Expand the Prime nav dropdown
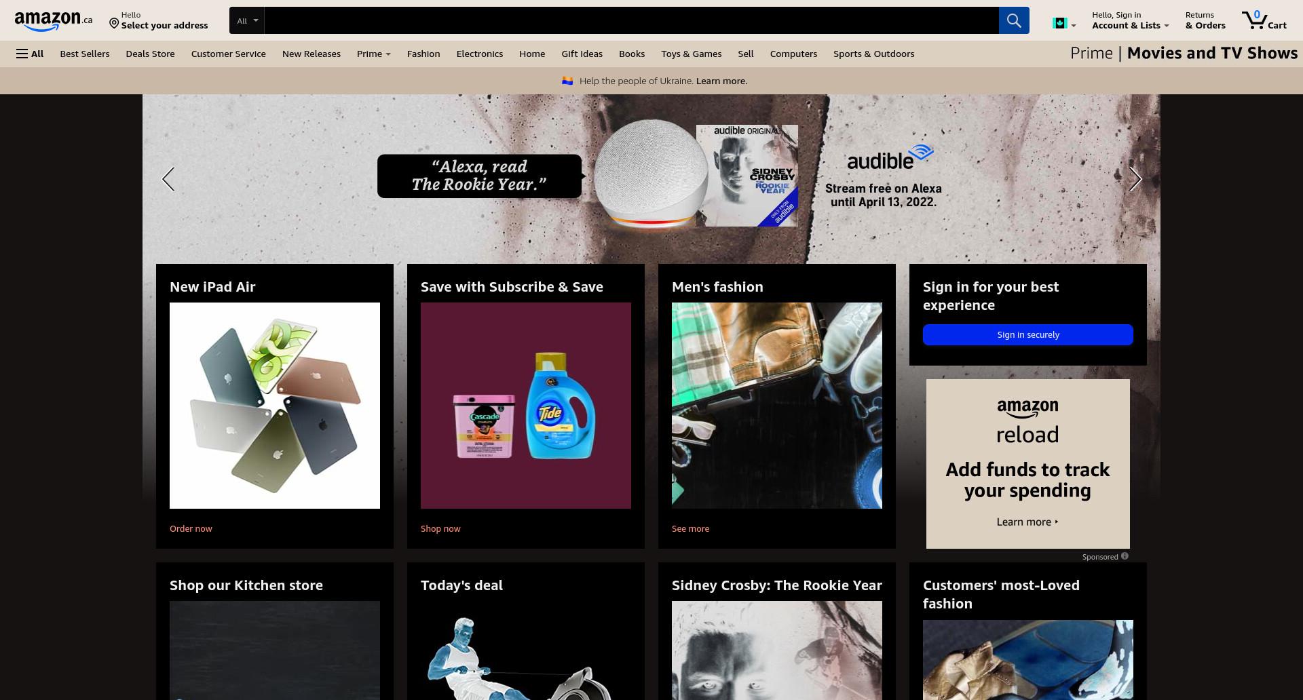Screen dimensions: 1303x700 pyautogui.click(x=373, y=54)
